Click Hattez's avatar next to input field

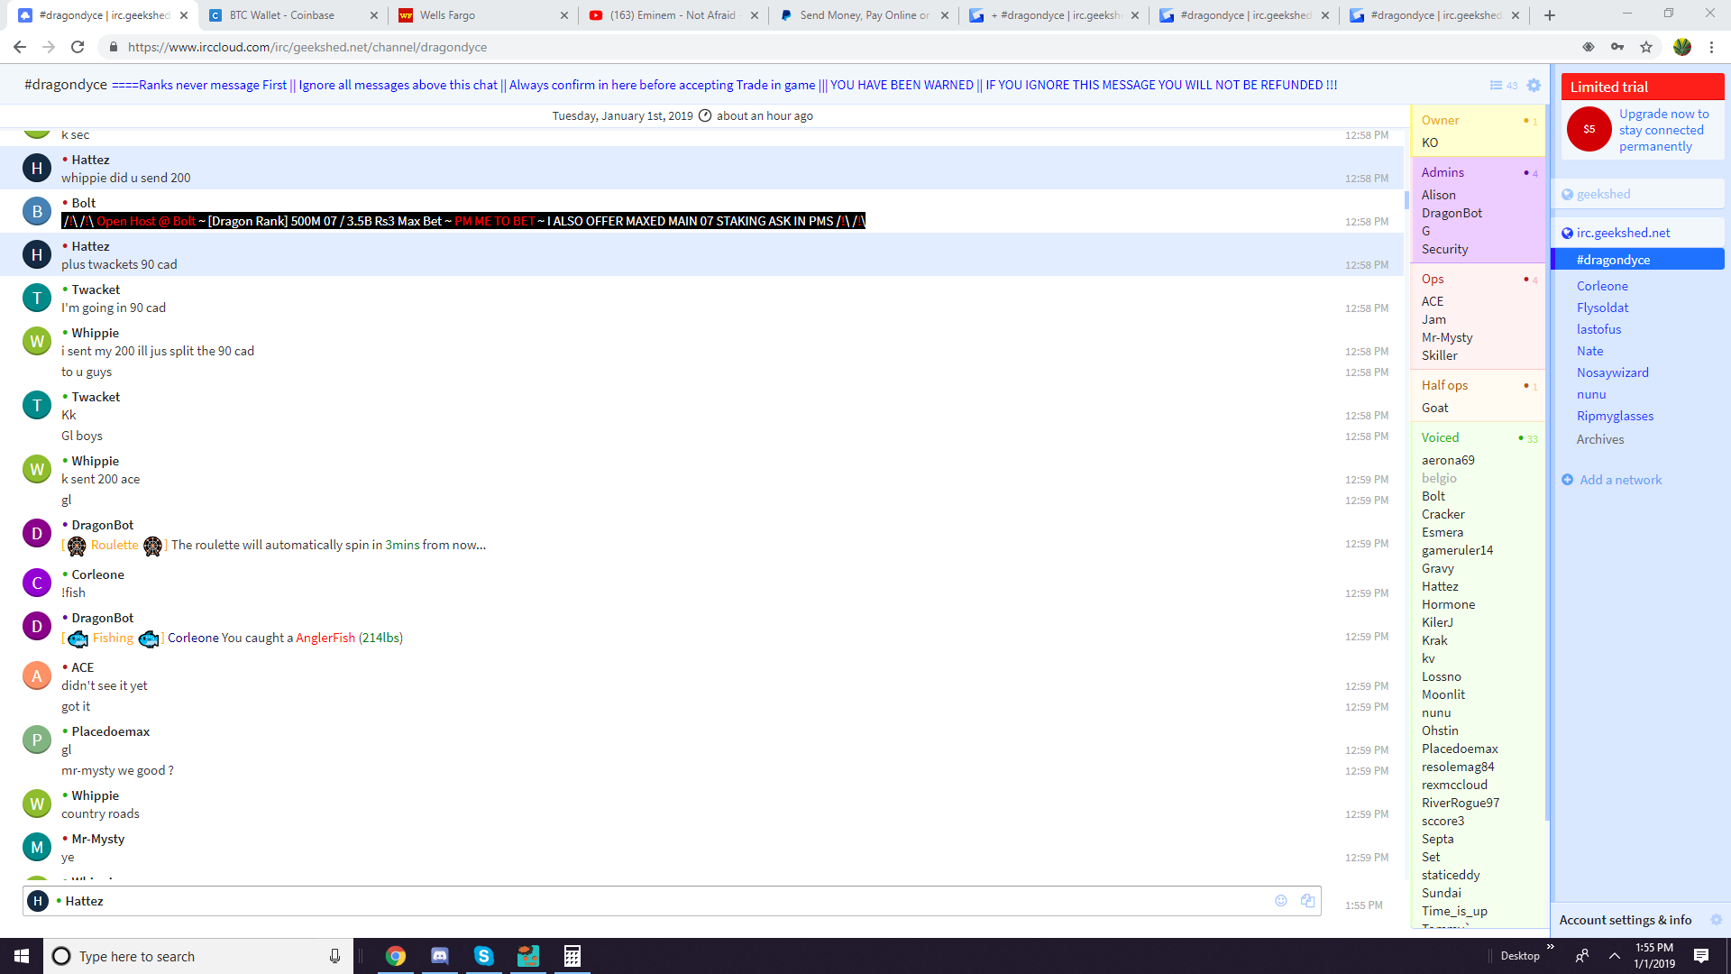pyautogui.click(x=37, y=900)
